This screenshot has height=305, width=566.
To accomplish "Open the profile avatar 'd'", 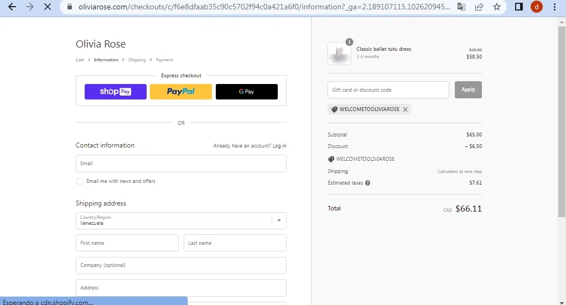I will click(537, 7).
